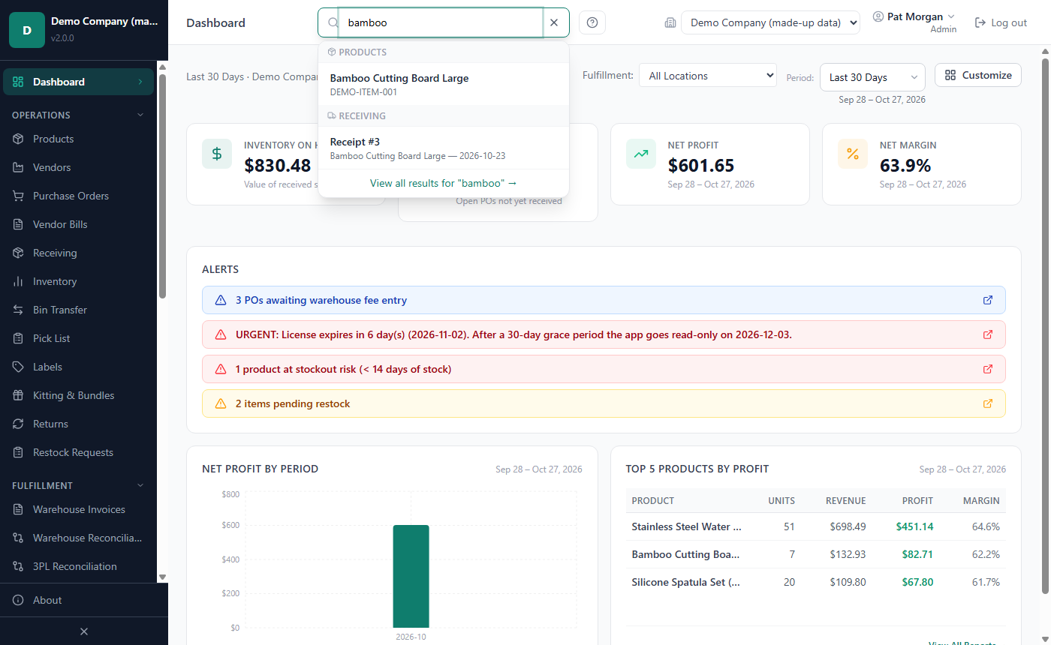Select the Receipt #3 search result

[x=444, y=148]
